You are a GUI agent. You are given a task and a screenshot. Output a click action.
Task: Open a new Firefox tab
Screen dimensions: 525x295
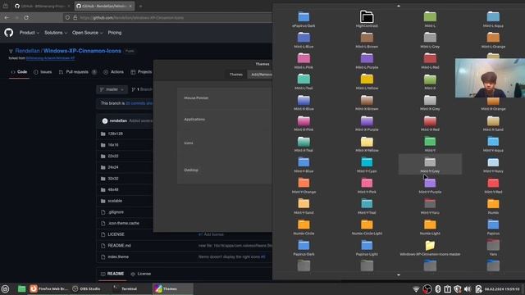click(140, 6)
